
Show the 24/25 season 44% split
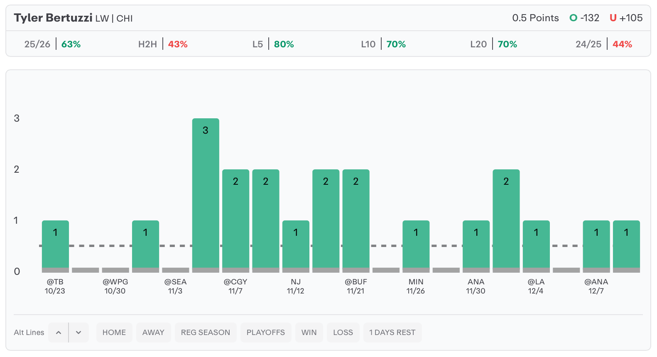(603, 44)
